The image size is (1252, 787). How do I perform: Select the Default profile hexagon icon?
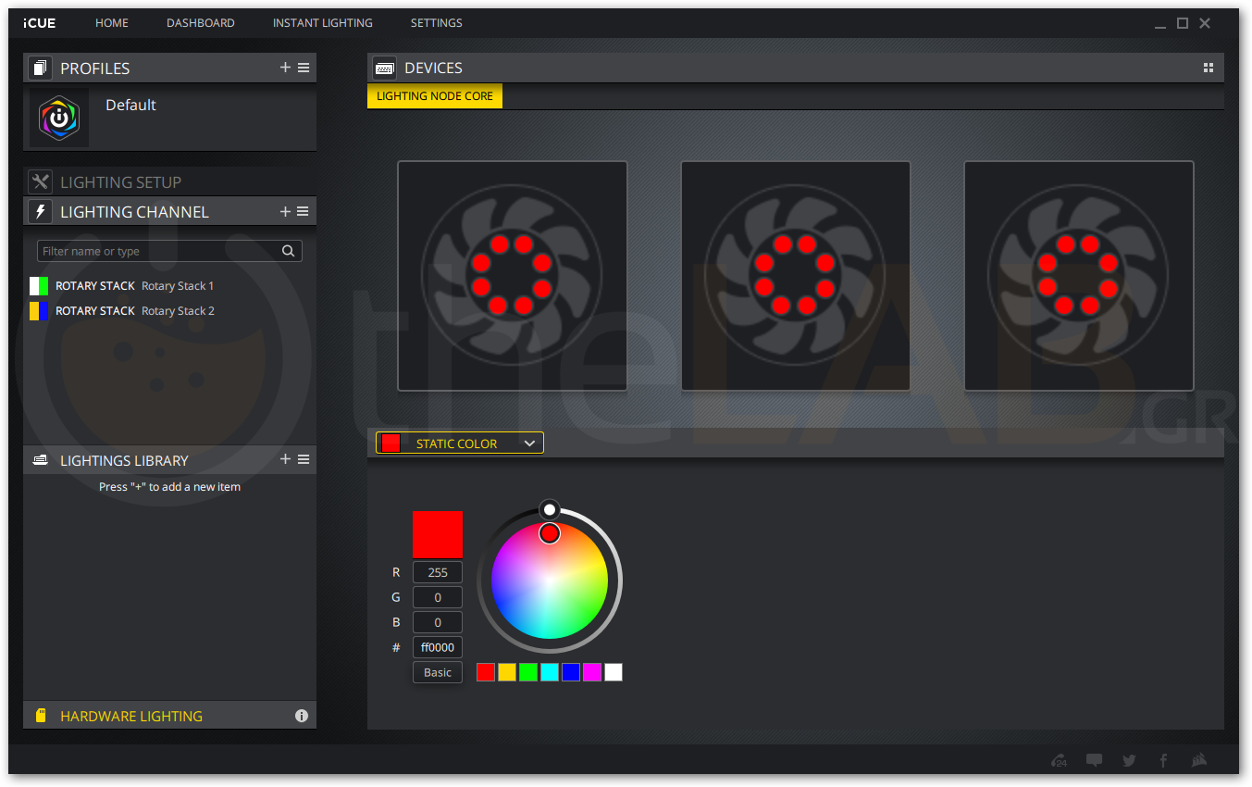tap(59, 119)
